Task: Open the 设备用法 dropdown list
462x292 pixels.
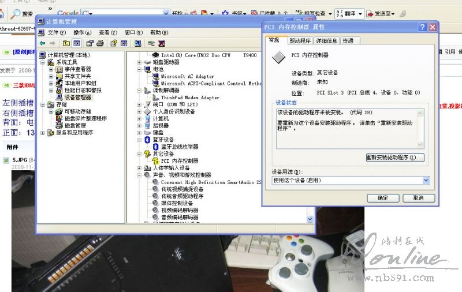Action: click(426, 181)
